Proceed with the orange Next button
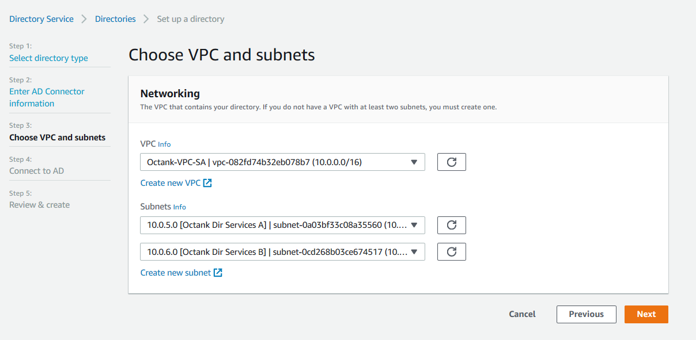The height and width of the screenshot is (340, 696). pyautogui.click(x=646, y=314)
